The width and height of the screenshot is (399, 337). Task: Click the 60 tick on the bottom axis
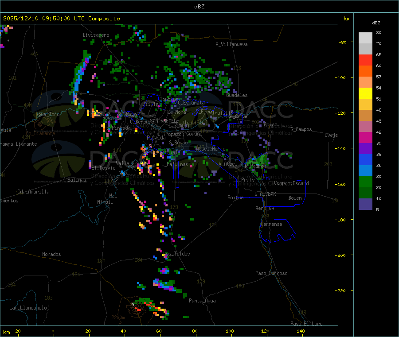pos(159,331)
